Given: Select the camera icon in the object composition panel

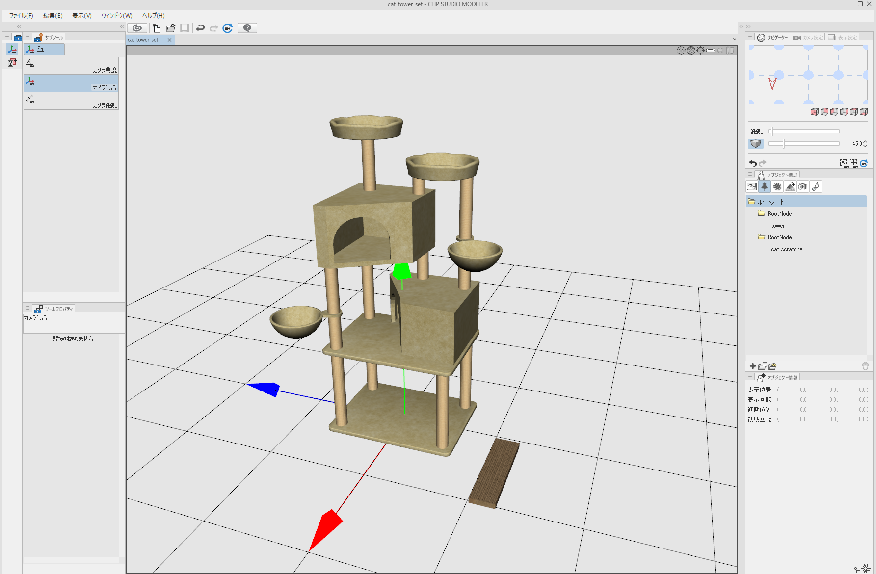Looking at the screenshot, I should point(803,186).
